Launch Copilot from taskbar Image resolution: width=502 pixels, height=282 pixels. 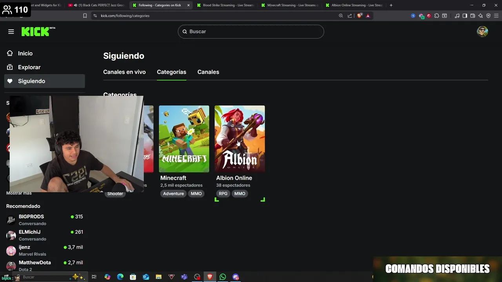click(107, 277)
